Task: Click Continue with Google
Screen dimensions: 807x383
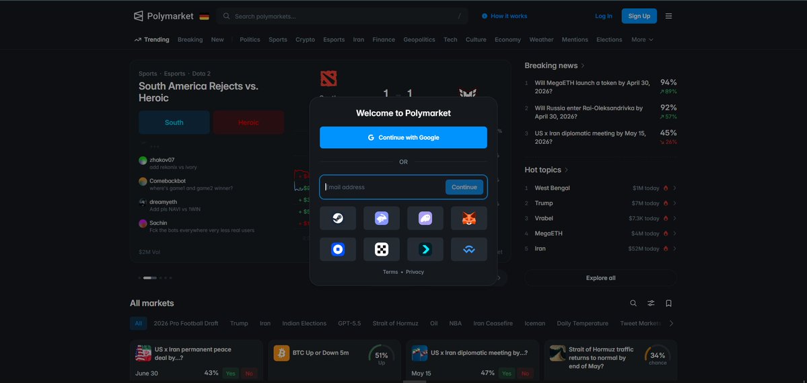Action: [x=404, y=137]
